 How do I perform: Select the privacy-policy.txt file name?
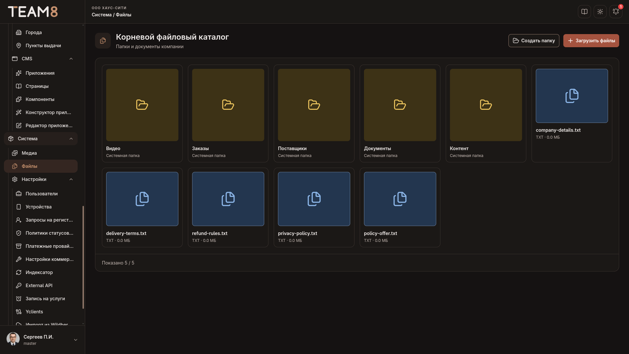click(x=297, y=233)
